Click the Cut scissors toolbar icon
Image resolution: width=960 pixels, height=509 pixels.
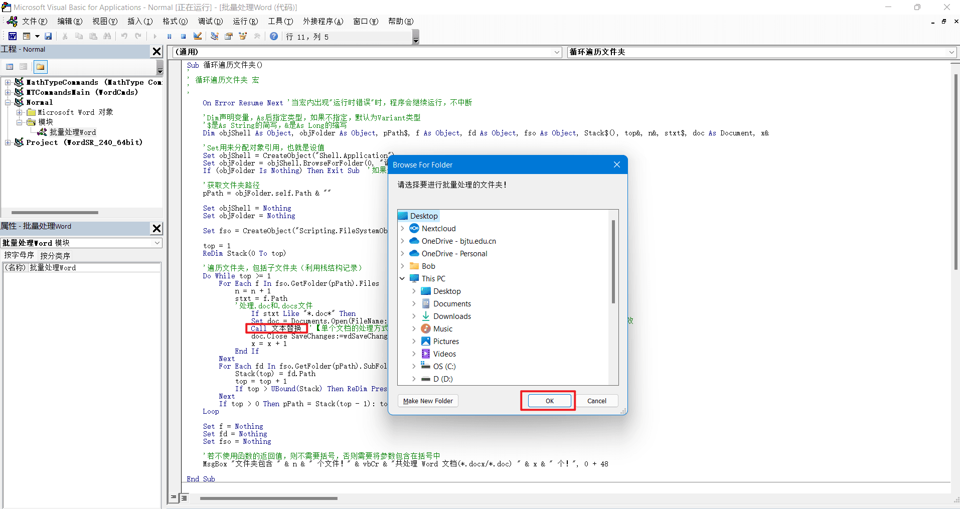65,36
